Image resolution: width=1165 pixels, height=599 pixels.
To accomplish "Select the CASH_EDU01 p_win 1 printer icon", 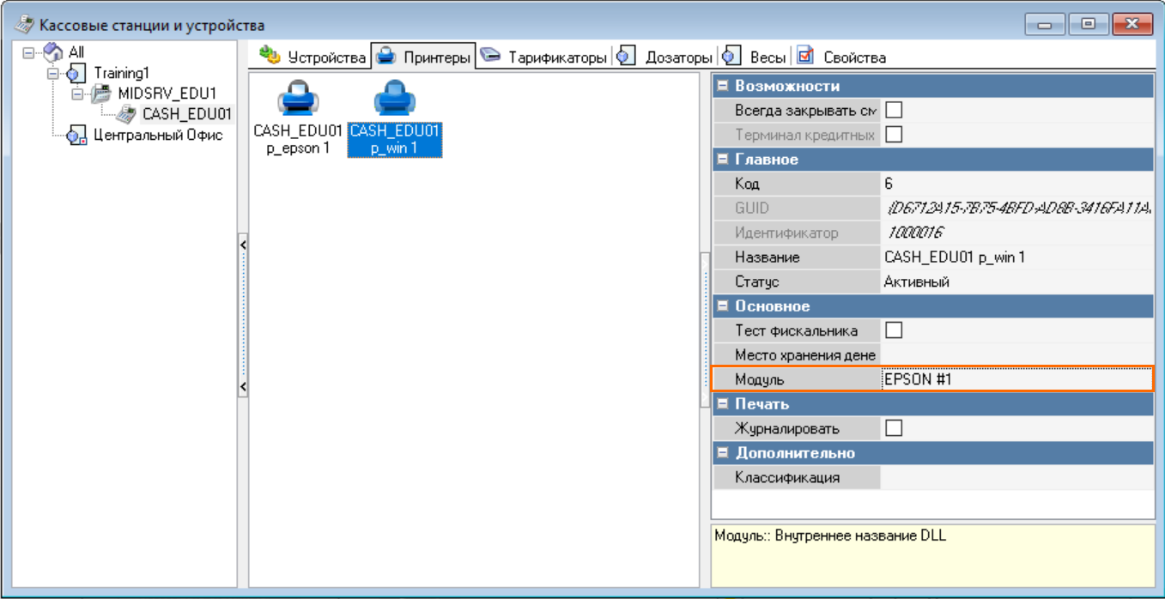I will tap(394, 101).
